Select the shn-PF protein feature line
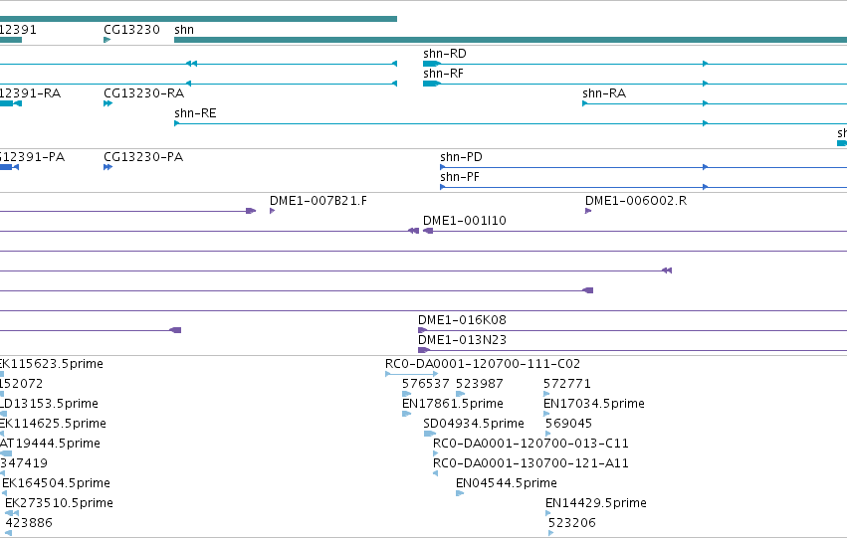 pyautogui.click(x=643, y=187)
